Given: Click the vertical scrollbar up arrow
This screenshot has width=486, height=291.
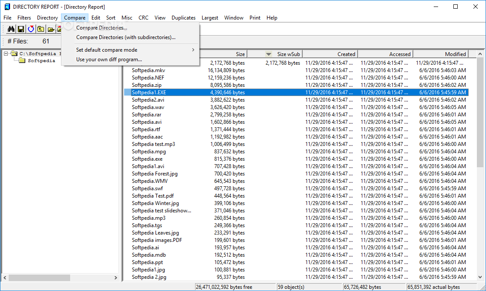Looking at the screenshot, I should click(x=480, y=54).
